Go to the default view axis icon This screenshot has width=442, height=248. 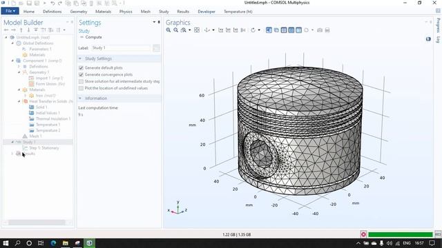tap(207, 30)
